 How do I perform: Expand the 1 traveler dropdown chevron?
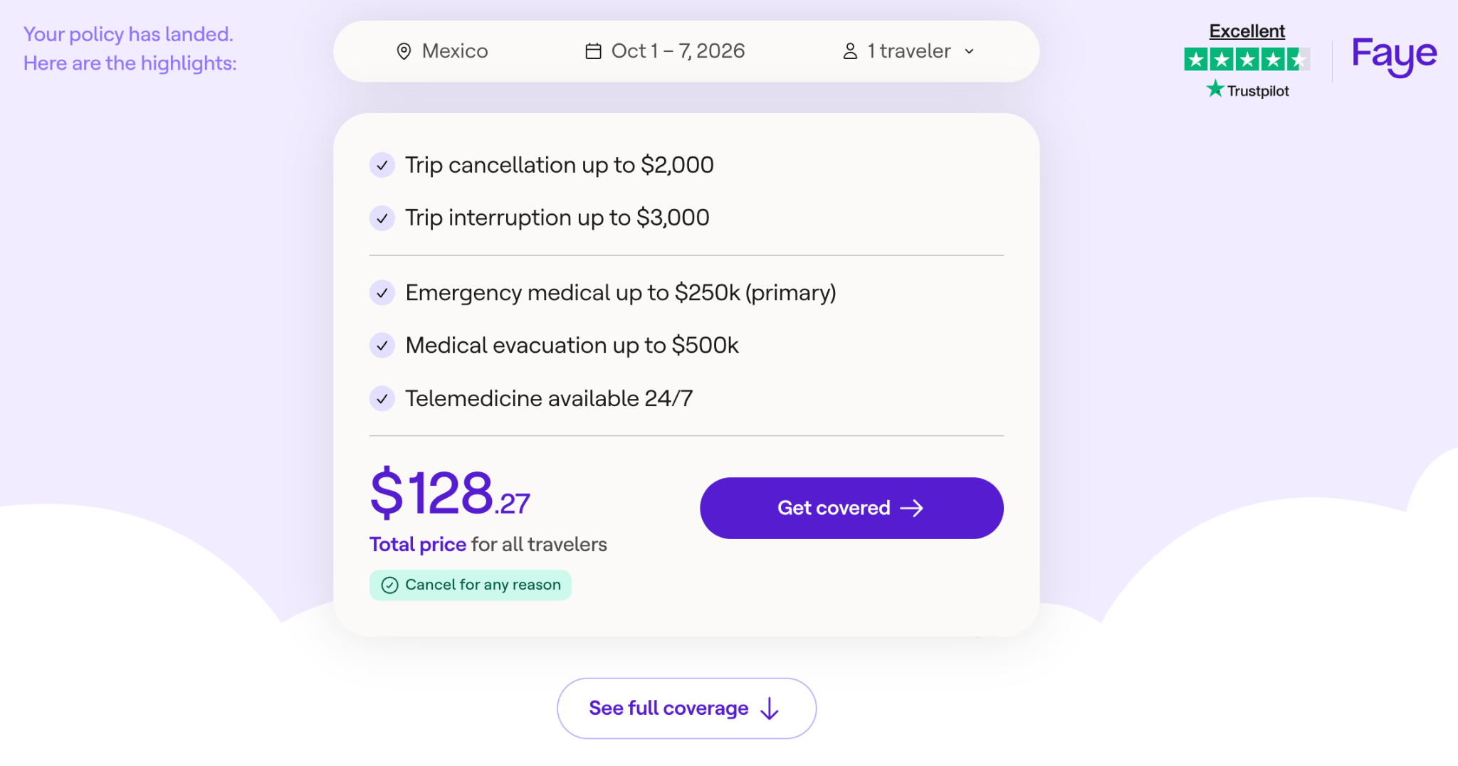tap(969, 51)
